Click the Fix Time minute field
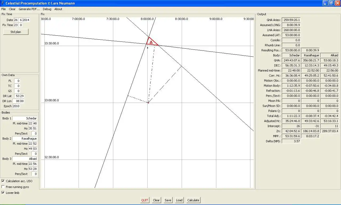This screenshot has height=205, width=341. pos(21,25)
